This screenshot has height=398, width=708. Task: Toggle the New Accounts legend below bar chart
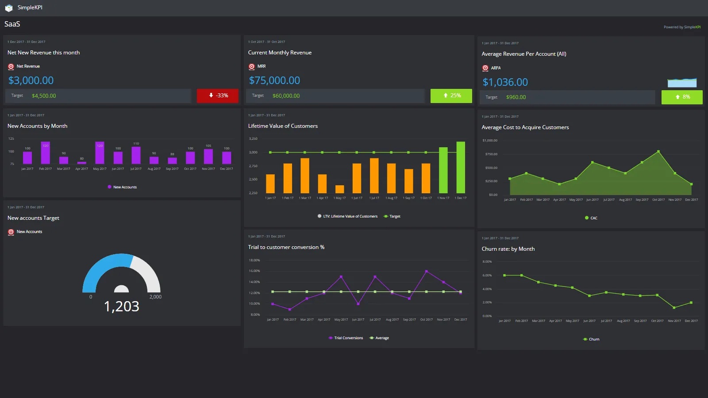click(122, 187)
